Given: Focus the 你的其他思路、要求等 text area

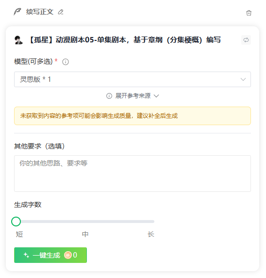Looking at the screenshot, I should click(133, 174).
